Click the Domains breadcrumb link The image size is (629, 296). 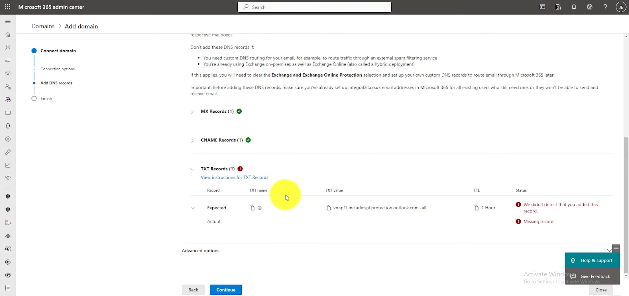43,26
